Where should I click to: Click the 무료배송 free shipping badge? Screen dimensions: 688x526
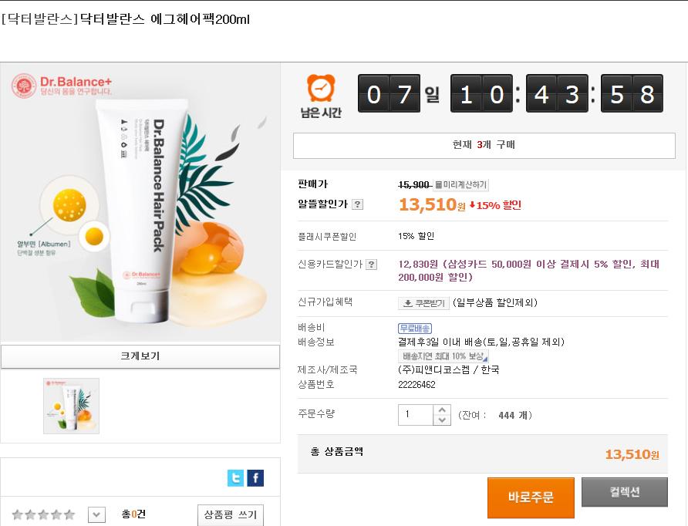414,329
